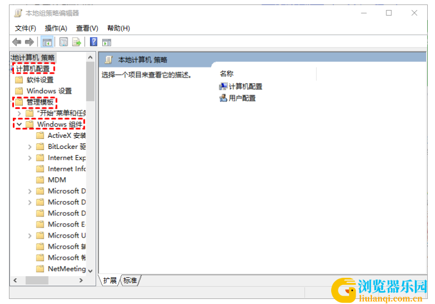Switch to the 标准 tab
This screenshot has width=435, height=304.
(x=130, y=281)
